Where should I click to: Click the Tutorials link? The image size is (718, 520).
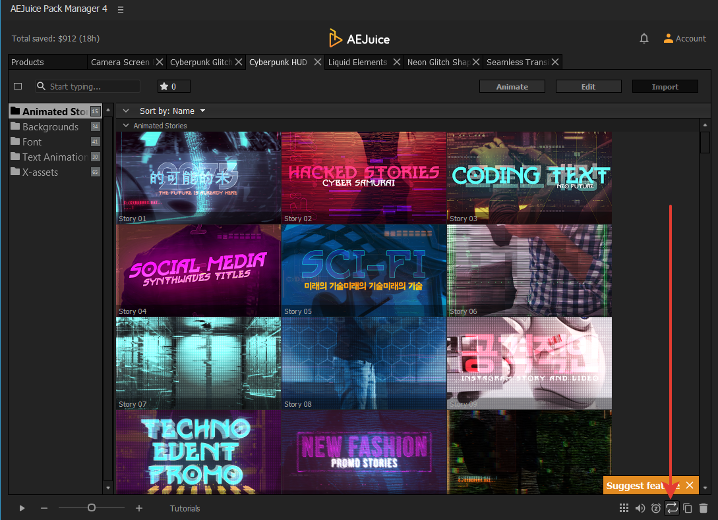coord(185,508)
